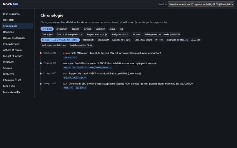Filter by livraison type
The width and height of the screenshot is (237, 148).
pos(88,29)
